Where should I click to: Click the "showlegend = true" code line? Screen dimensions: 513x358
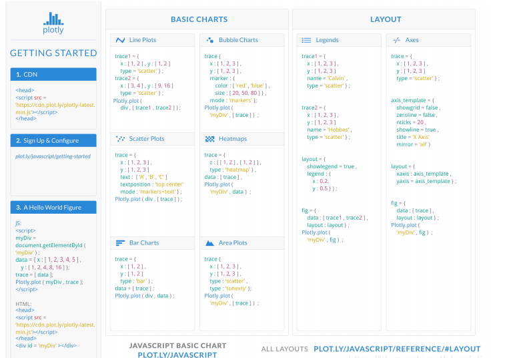pos(332,166)
